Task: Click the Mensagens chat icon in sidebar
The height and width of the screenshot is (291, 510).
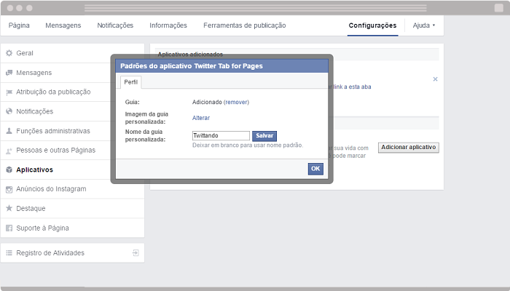Action: click(x=9, y=73)
